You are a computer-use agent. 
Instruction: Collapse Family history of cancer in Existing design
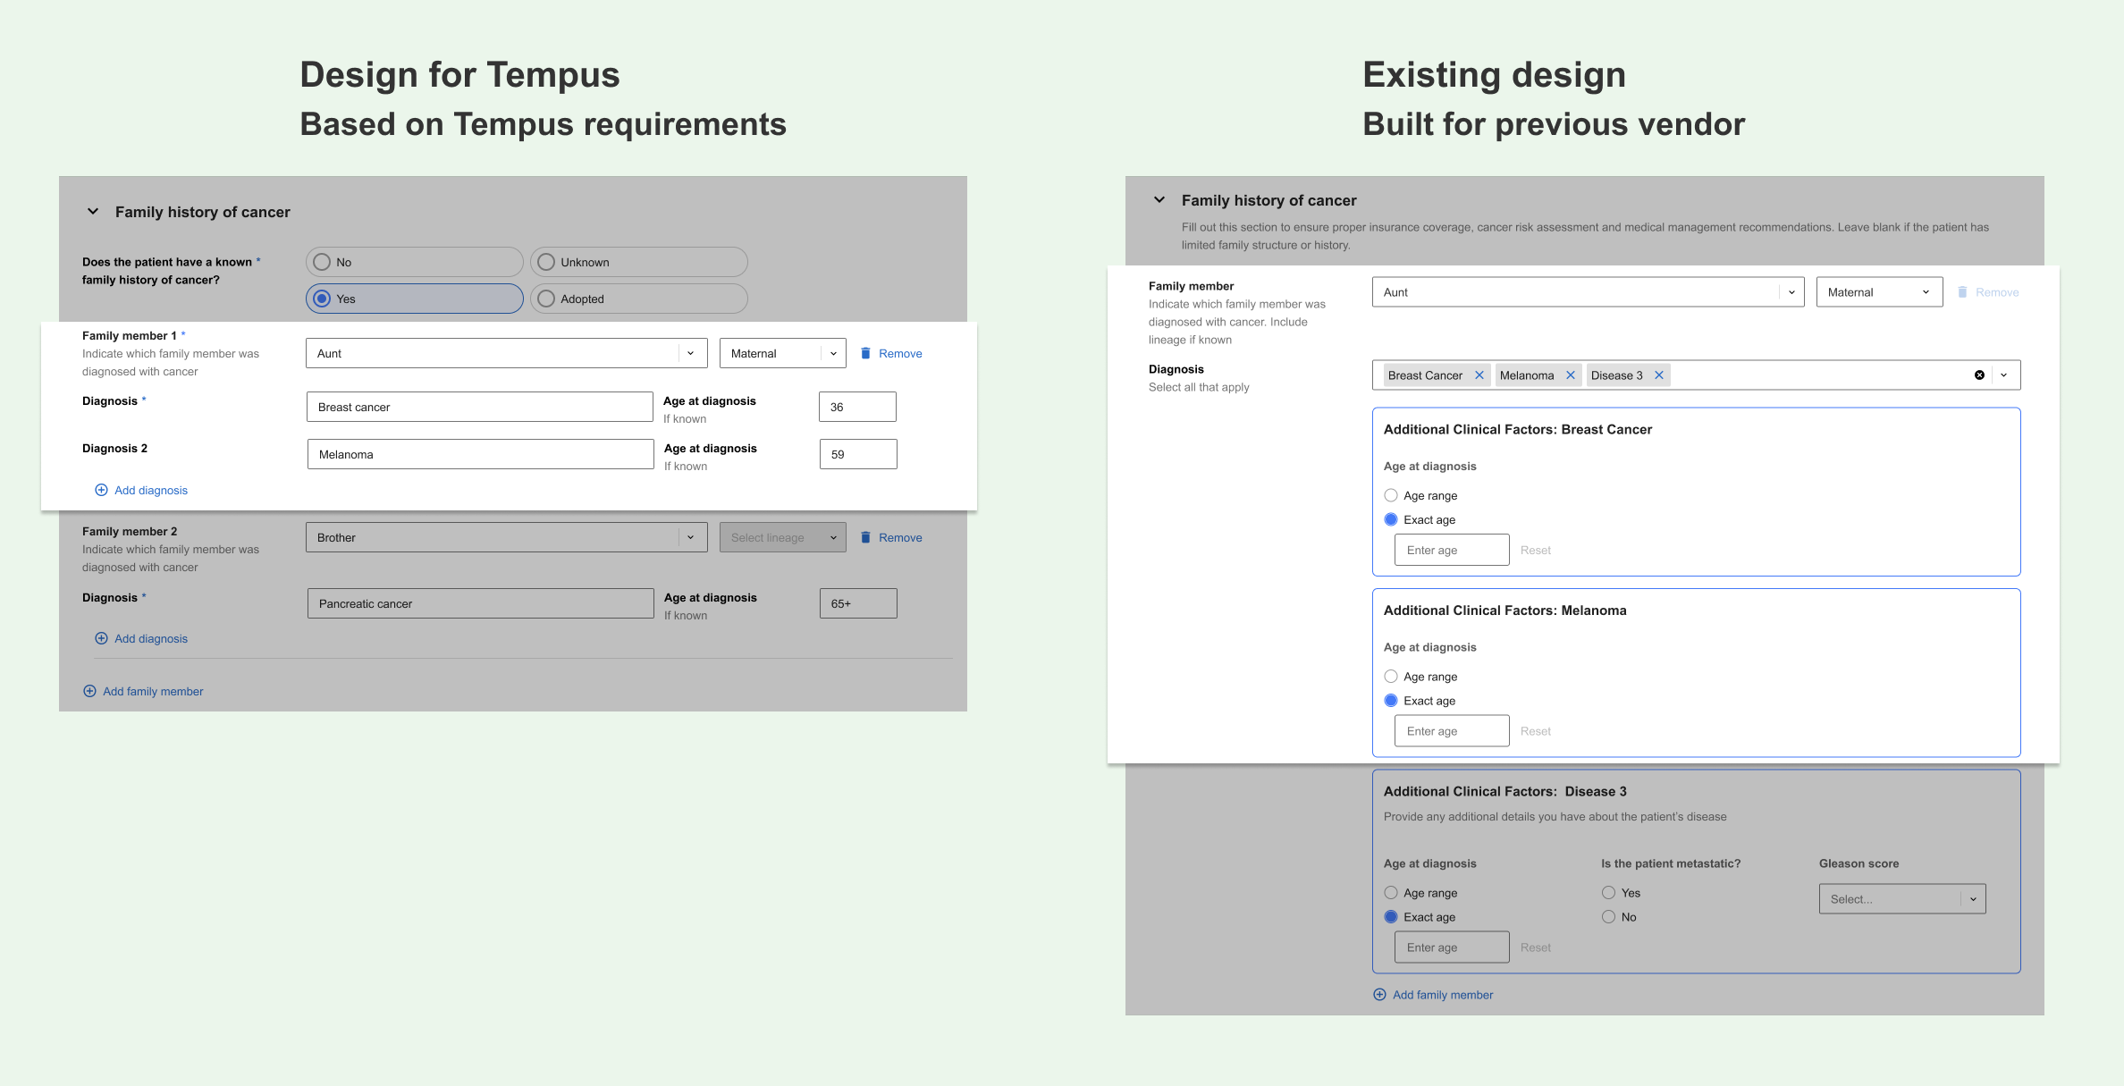pos(1159,200)
